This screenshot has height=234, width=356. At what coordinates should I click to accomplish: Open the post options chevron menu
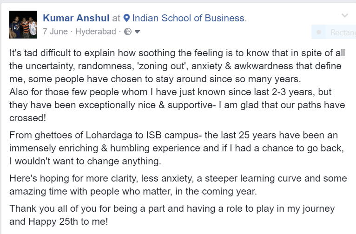point(344,16)
